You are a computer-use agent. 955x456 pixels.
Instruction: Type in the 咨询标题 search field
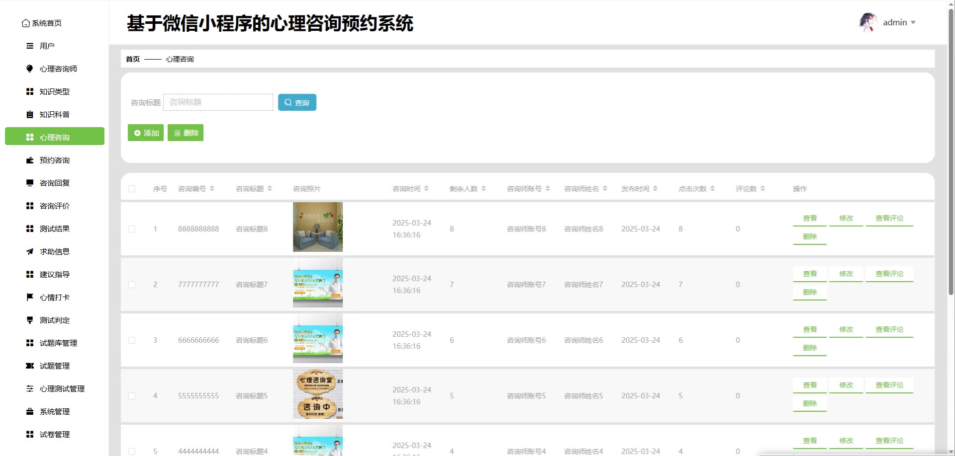point(218,102)
